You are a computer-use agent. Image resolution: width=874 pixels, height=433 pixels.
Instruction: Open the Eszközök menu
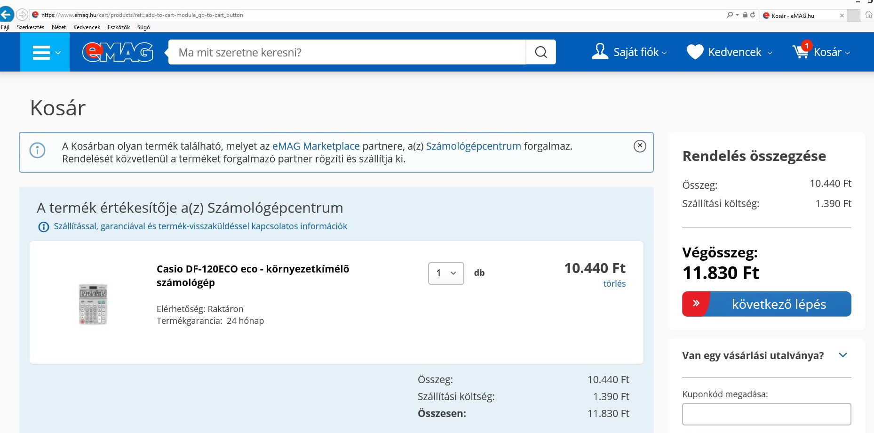(119, 27)
